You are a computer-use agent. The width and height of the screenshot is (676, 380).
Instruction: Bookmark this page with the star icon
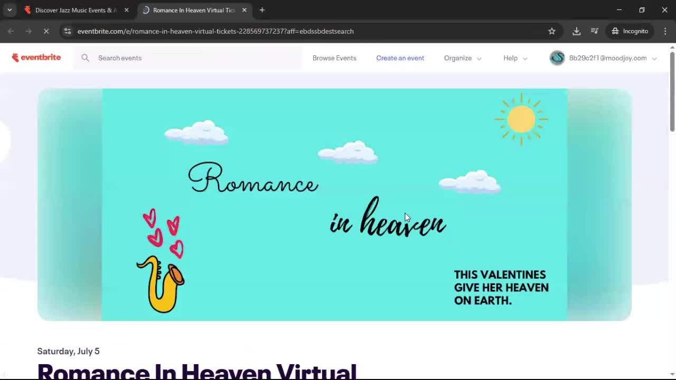[552, 31]
